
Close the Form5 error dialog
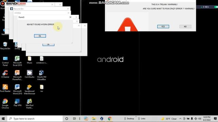click(71, 17)
